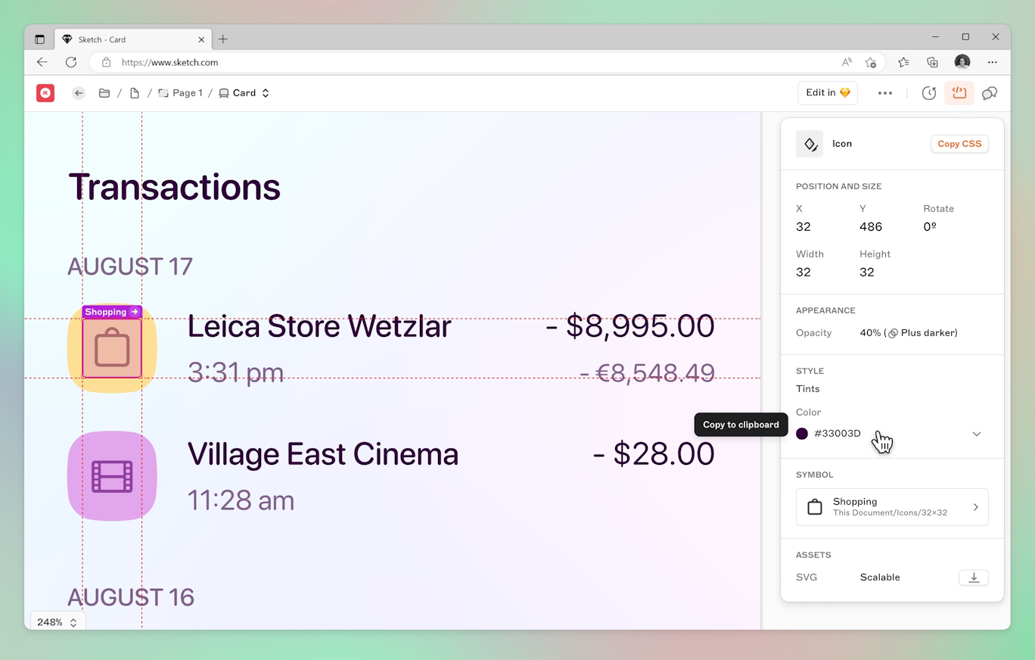Select the Village East Cinema title
The image size is (1035, 660).
323,454
